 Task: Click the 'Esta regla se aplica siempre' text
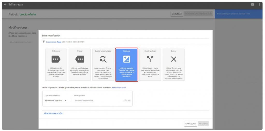[73, 42]
